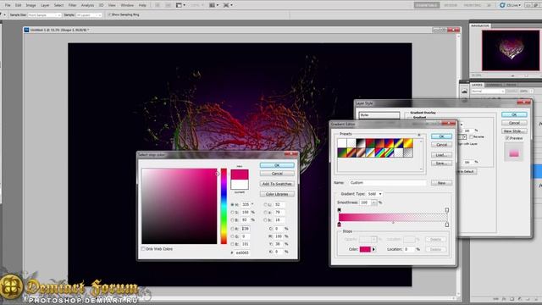Open the Image menu
The width and height of the screenshot is (542, 305).
30,5
